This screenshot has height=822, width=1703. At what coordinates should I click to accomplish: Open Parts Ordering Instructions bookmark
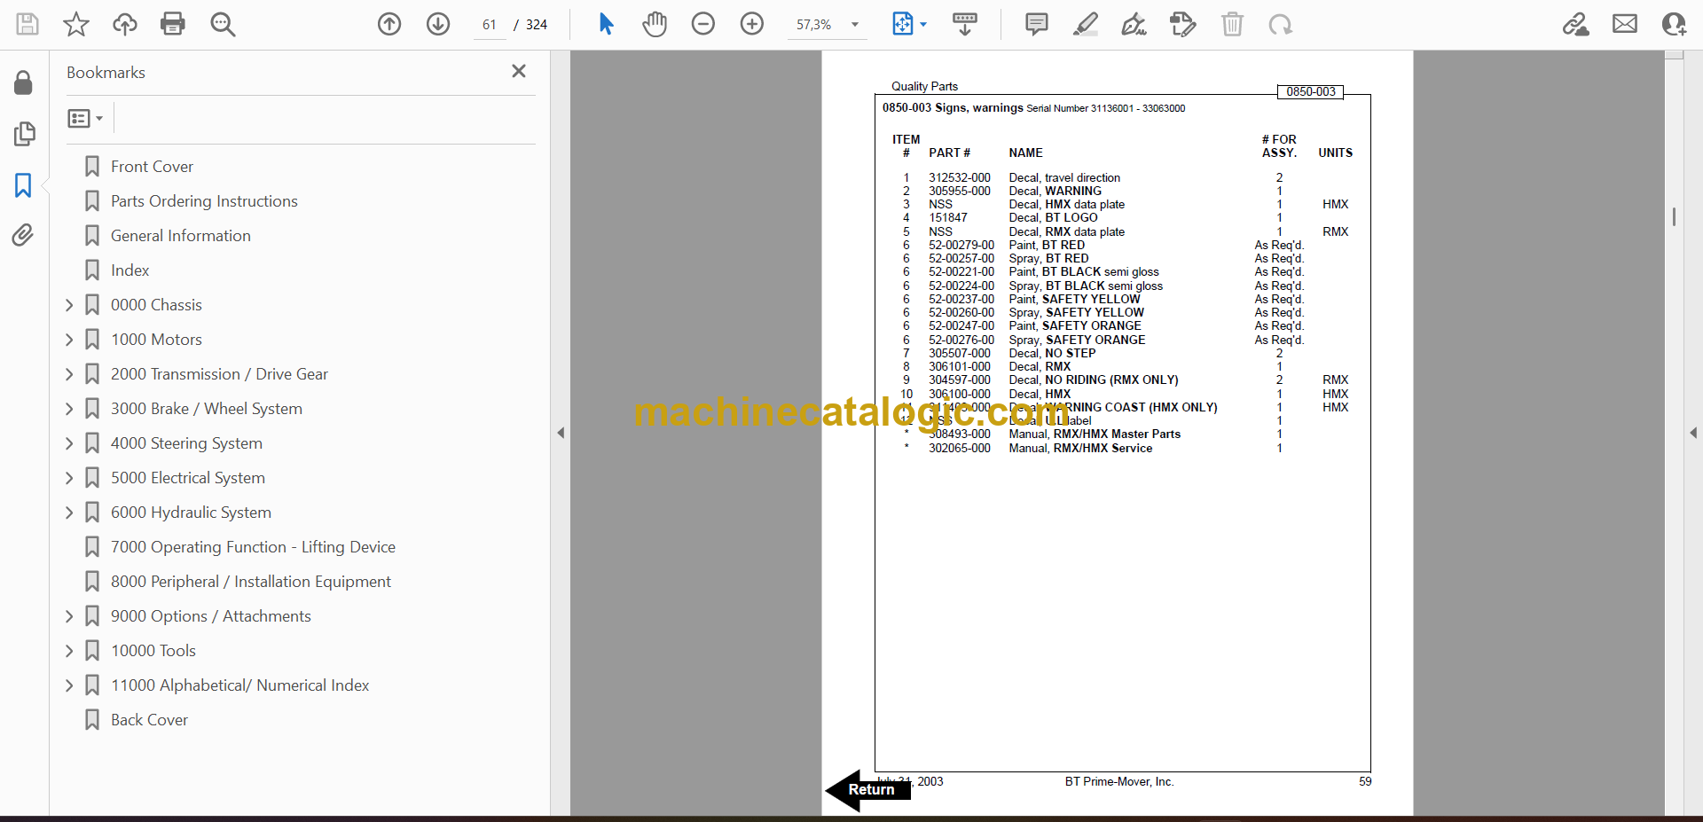(204, 201)
